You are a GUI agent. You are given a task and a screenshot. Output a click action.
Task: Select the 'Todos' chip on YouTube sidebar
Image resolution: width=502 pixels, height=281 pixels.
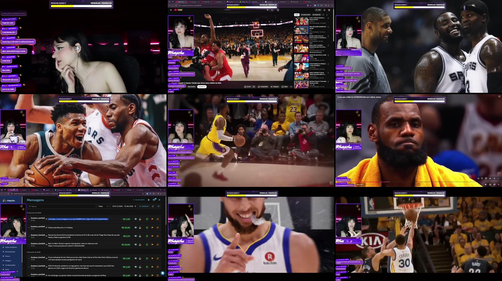coord(297,15)
